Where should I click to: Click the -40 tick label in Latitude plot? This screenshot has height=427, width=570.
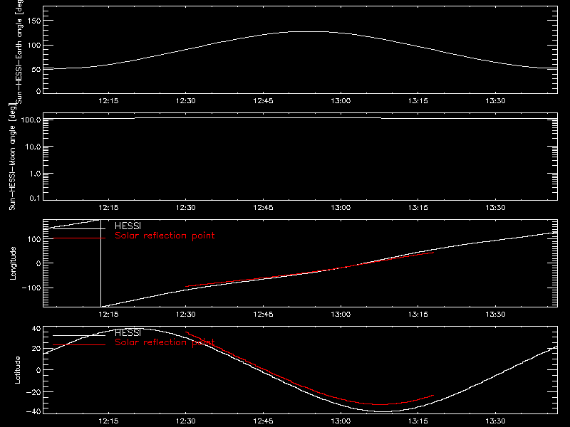click(33, 411)
